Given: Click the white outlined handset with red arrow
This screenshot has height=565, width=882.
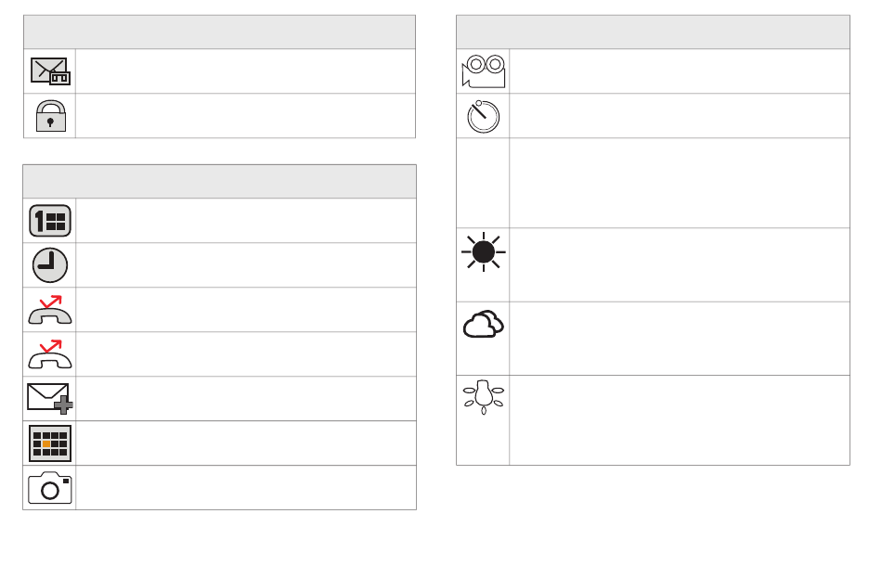Looking at the screenshot, I should click(50, 354).
